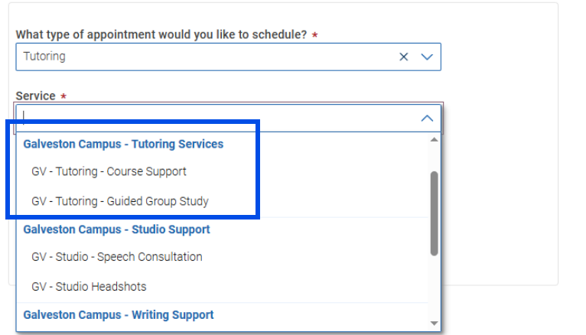Click the Service field label
586x335 pixels.
[35, 96]
